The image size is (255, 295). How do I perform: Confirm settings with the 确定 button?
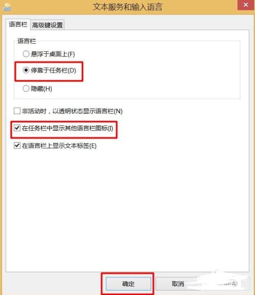[x=128, y=283]
